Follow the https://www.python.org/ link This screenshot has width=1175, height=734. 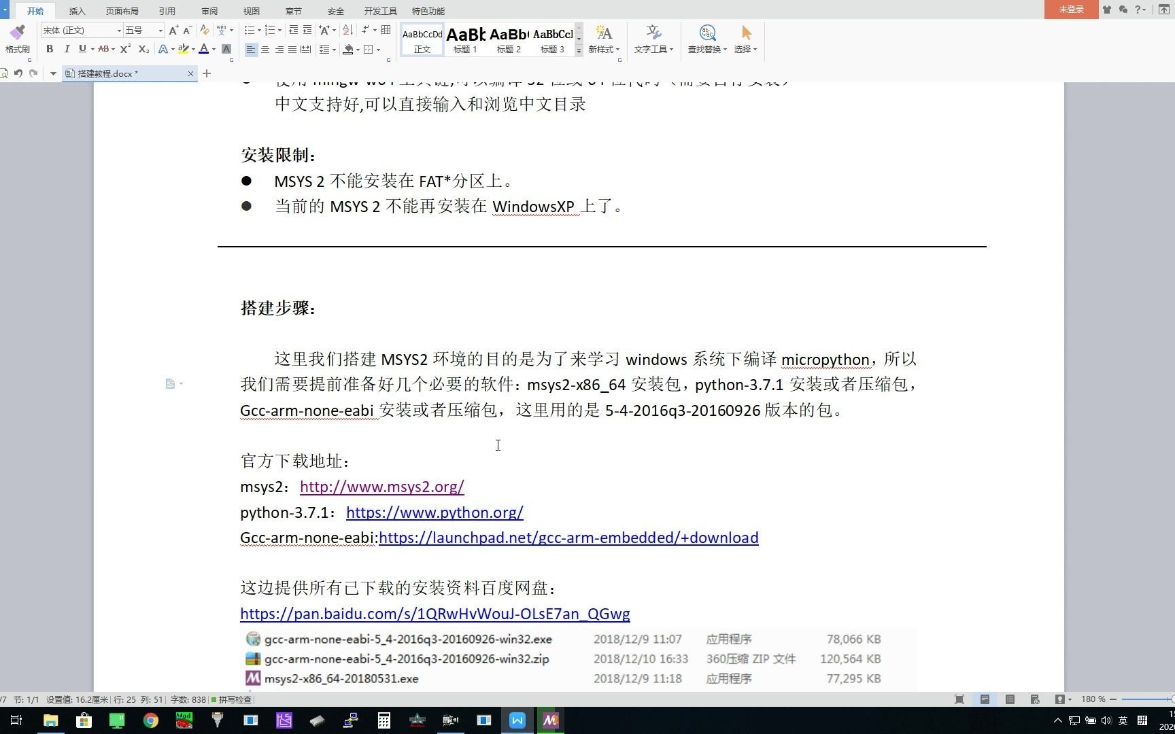click(435, 512)
